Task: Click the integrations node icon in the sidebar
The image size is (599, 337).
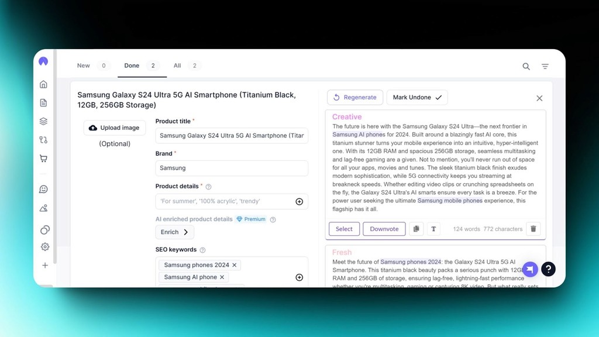Action: click(x=43, y=140)
